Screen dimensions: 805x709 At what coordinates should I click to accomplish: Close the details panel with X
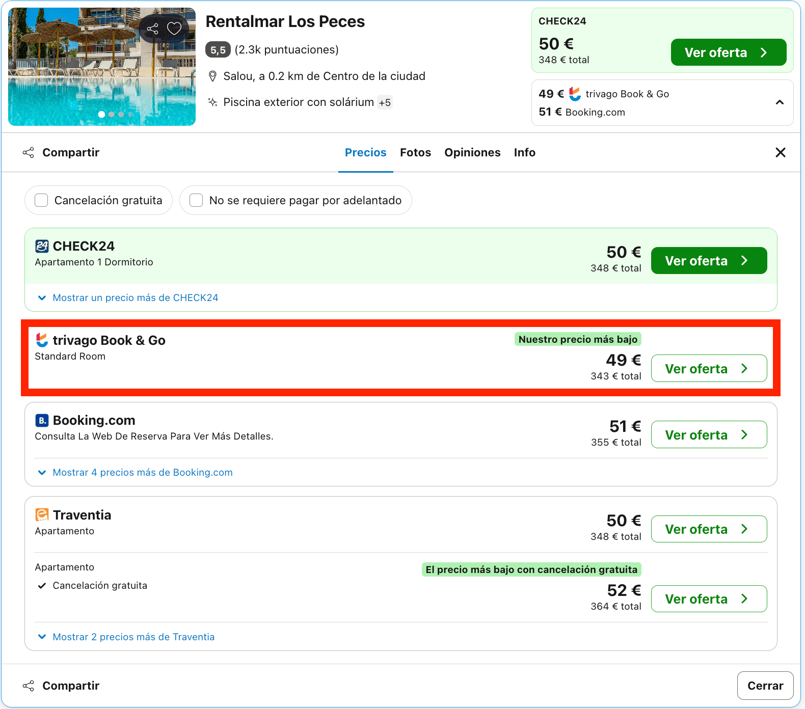(780, 152)
